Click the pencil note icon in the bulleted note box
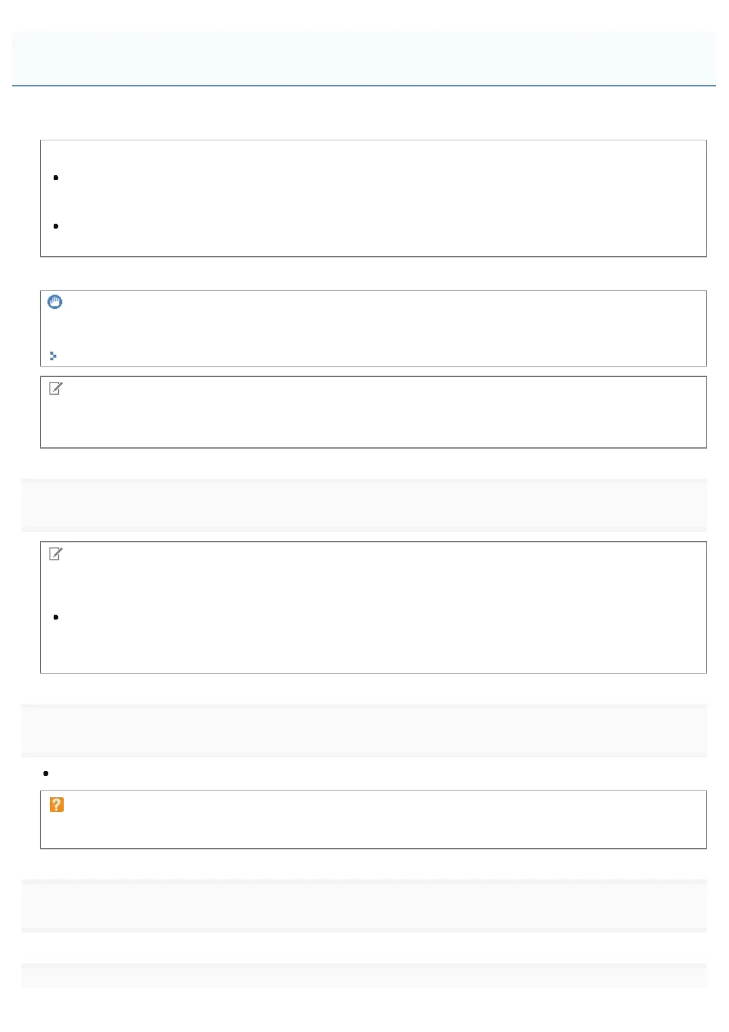Screen dimensions: 729x1032 click(x=55, y=554)
